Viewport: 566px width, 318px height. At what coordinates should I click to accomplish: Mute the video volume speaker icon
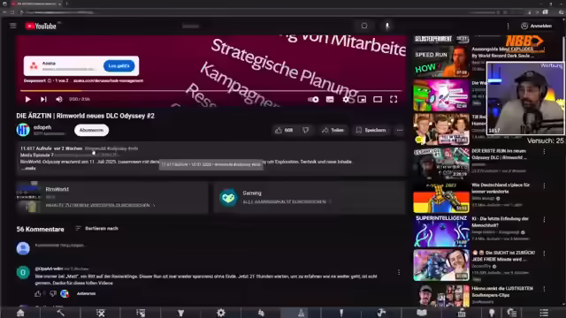59,99
